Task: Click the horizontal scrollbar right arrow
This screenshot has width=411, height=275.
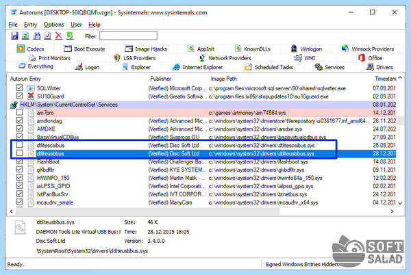Action: coord(392,211)
